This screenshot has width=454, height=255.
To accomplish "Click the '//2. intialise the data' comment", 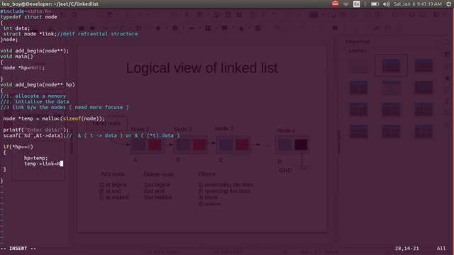I will 35,102.
